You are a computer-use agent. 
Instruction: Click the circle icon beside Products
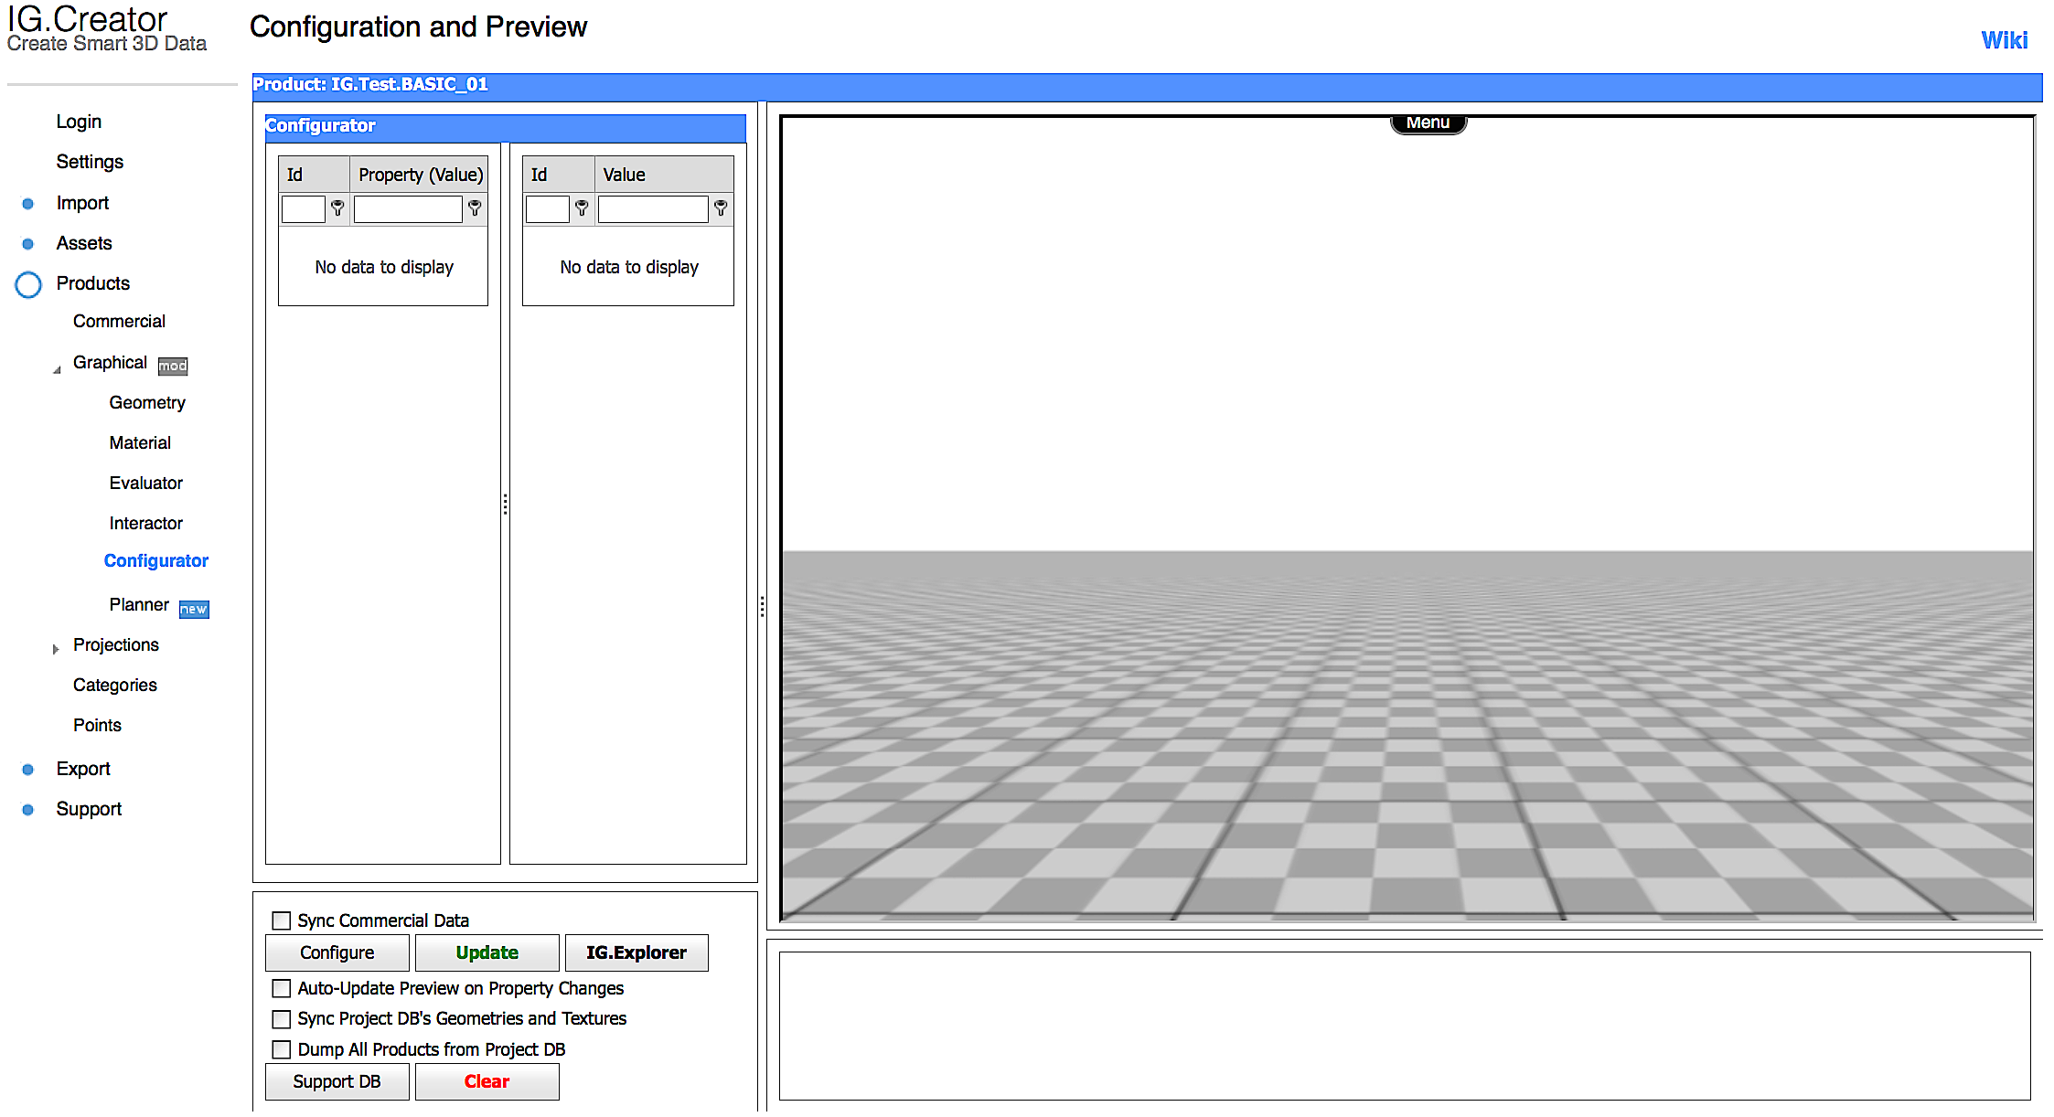click(28, 284)
